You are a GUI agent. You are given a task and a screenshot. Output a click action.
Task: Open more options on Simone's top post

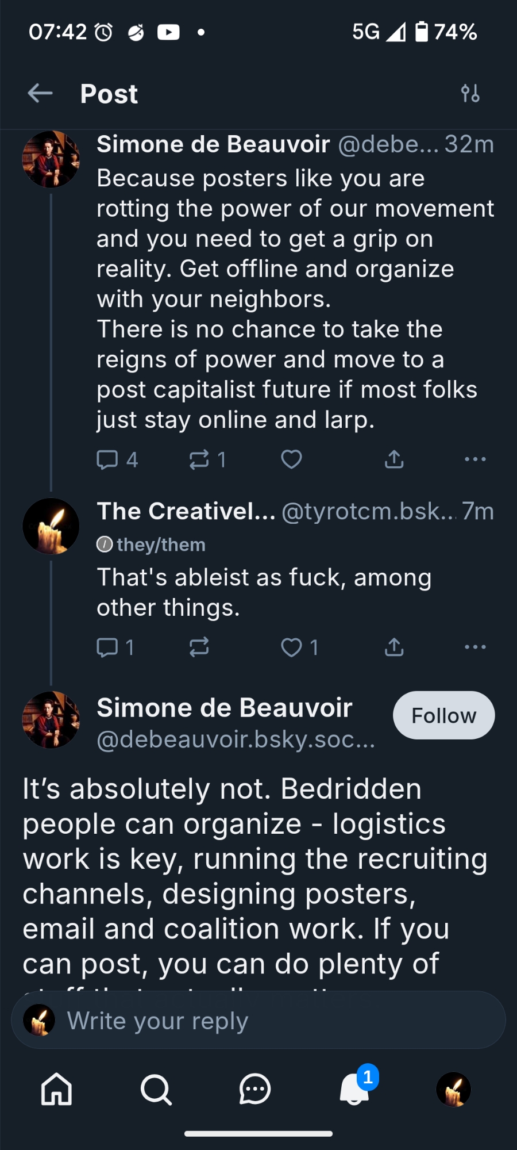[x=475, y=459]
